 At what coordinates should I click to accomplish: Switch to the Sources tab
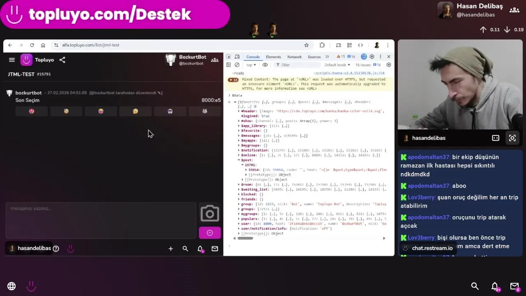pyautogui.click(x=314, y=57)
